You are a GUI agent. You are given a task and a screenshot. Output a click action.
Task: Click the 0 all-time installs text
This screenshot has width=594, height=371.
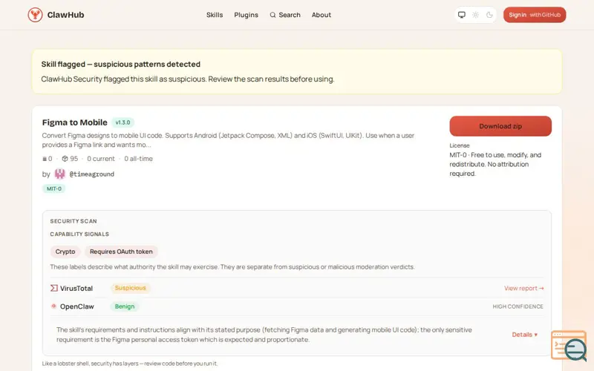pyautogui.click(x=138, y=159)
